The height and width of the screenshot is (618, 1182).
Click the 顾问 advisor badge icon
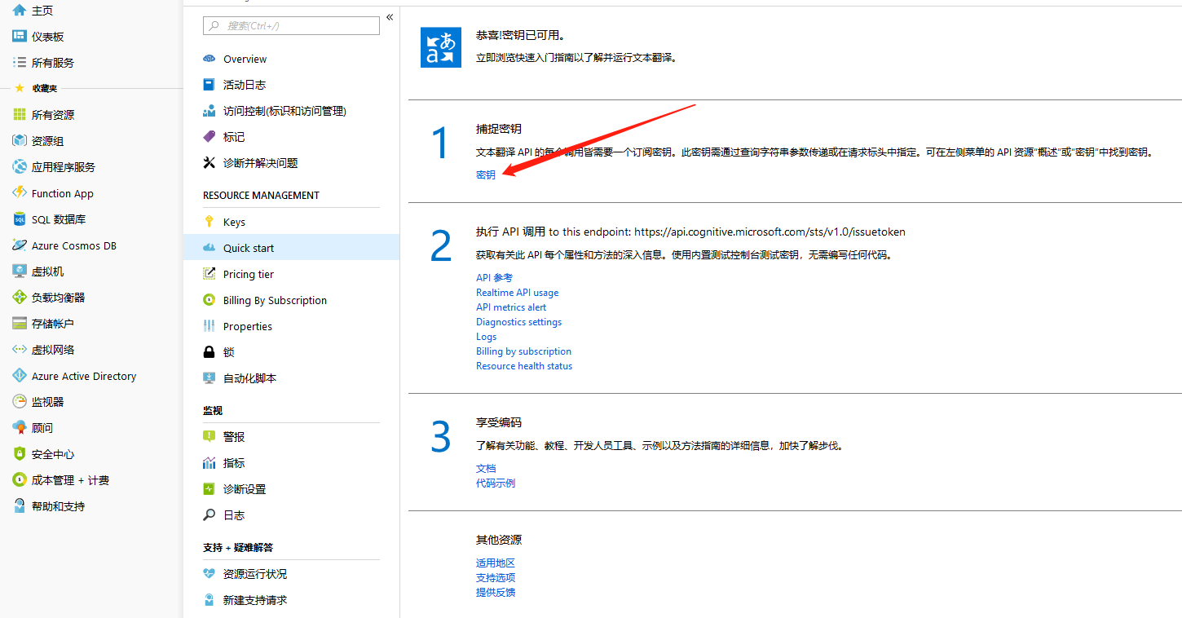pyautogui.click(x=20, y=428)
